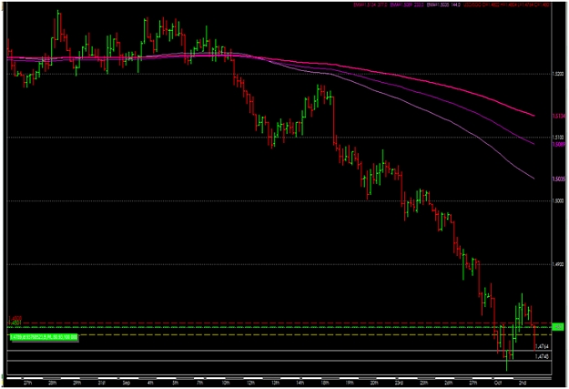Click the purple 233 EMA legend entry
The width and height of the screenshot is (569, 389).
[x=407, y=5]
